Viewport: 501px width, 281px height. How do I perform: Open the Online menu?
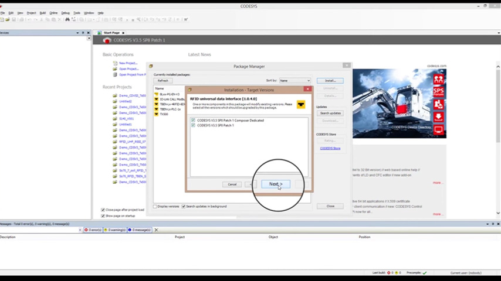click(53, 12)
